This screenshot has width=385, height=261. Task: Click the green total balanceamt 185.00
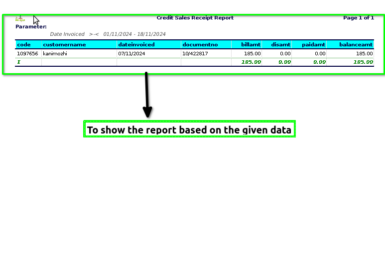click(363, 62)
